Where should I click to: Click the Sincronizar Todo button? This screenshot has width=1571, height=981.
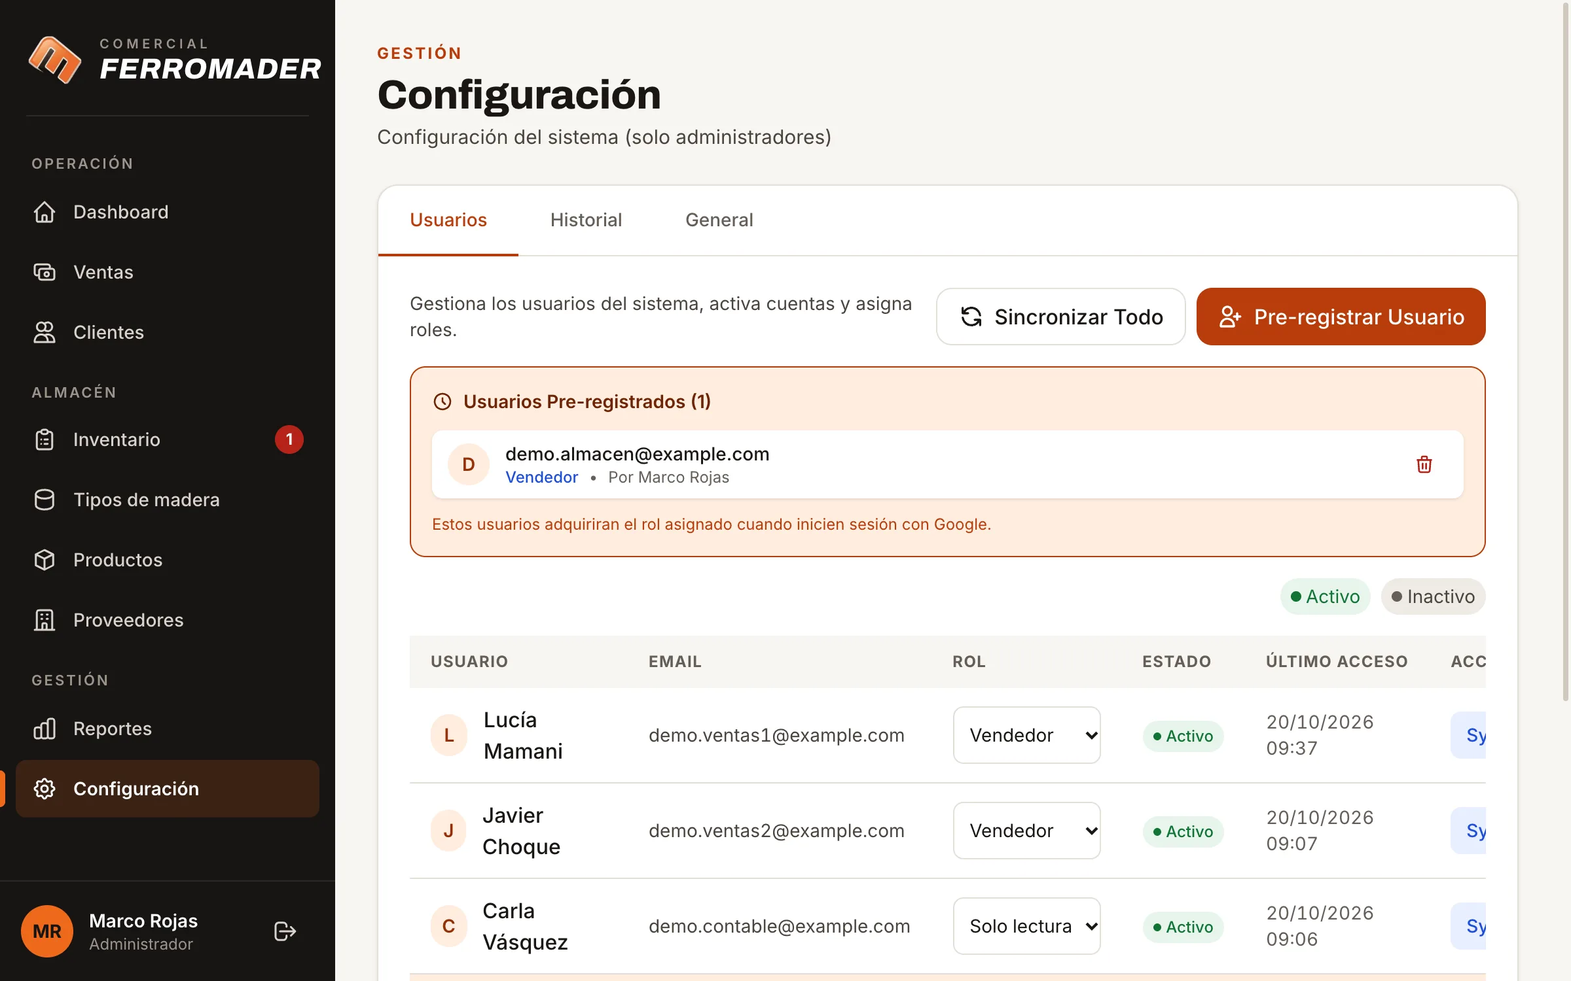coord(1060,317)
